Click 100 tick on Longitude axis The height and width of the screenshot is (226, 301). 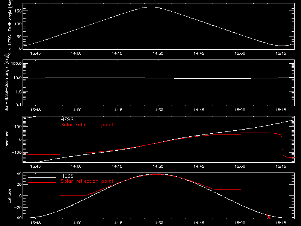18,127
